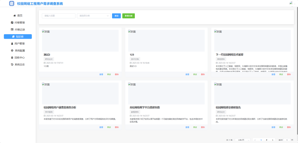This screenshot has height=143, width=298.
Task: Click calendar icon on 下一代校园网络技术展望 card
Action: [x=217, y=63]
